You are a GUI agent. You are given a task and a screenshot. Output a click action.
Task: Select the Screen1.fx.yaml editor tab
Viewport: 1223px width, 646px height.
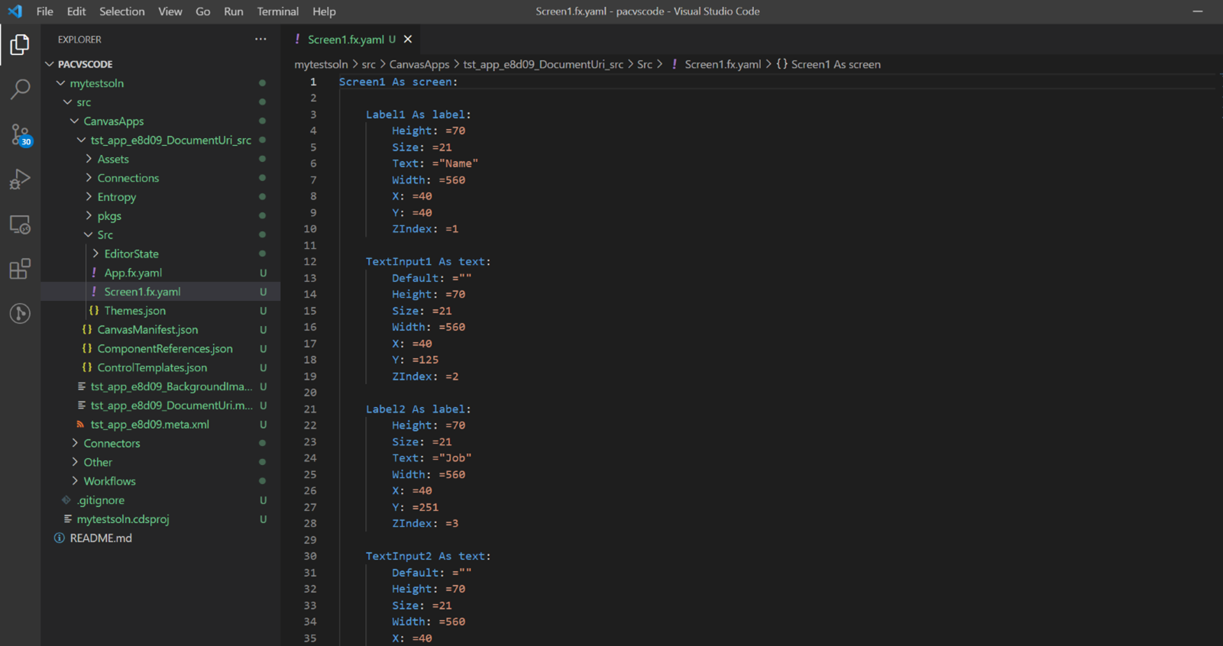[x=345, y=39]
